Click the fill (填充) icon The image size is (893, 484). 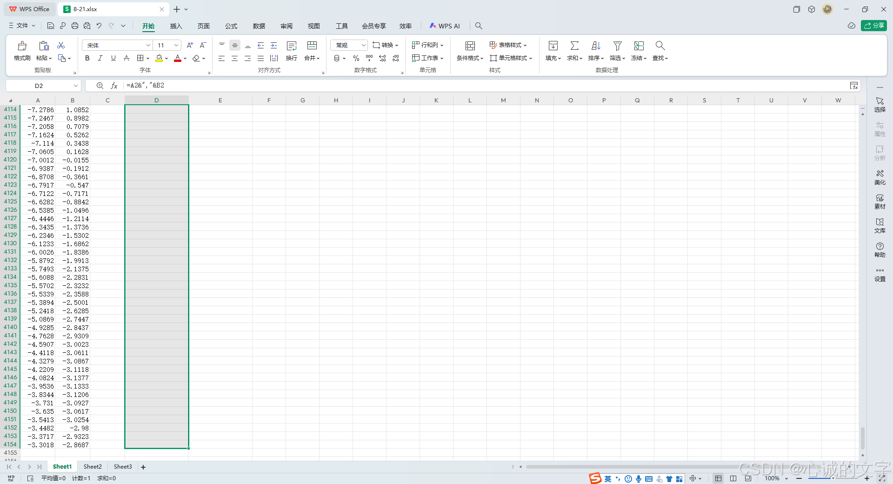pyautogui.click(x=553, y=51)
